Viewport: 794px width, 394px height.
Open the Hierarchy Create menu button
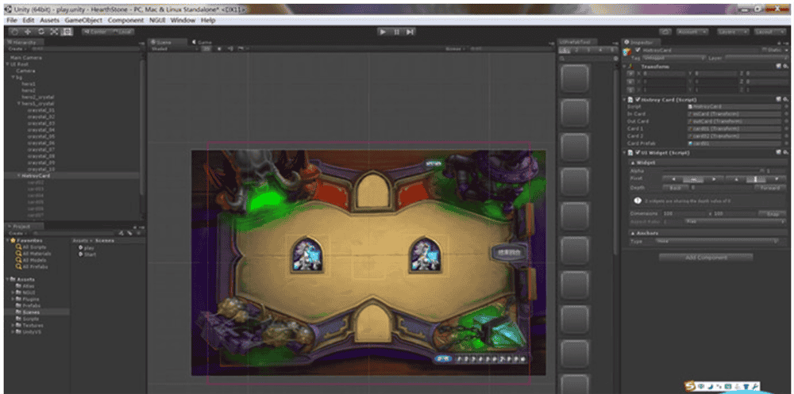(x=16, y=49)
